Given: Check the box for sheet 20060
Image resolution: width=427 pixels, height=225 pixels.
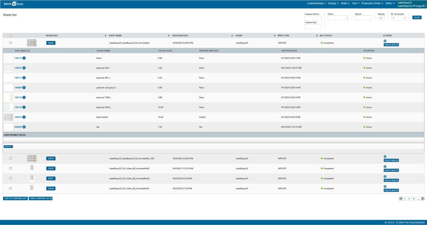Looking at the screenshot, I should pos(11,43).
